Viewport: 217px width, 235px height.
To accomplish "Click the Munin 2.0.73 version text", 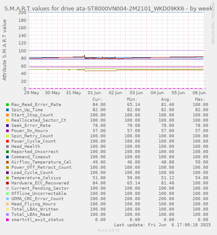I will pos(108,230).
